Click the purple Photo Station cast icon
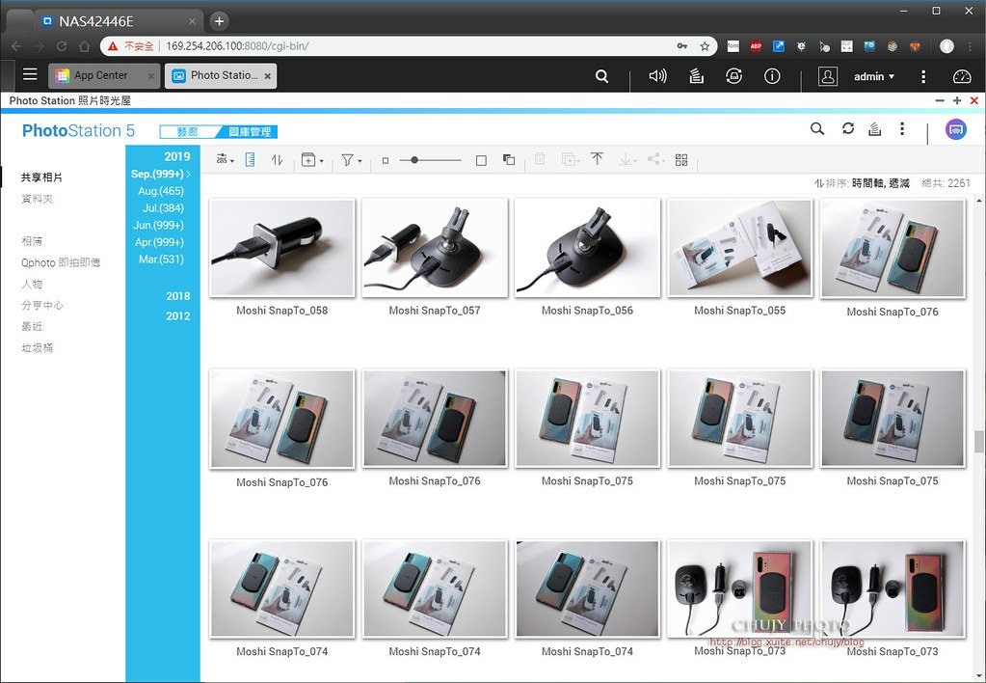This screenshot has width=986, height=683. point(956,129)
